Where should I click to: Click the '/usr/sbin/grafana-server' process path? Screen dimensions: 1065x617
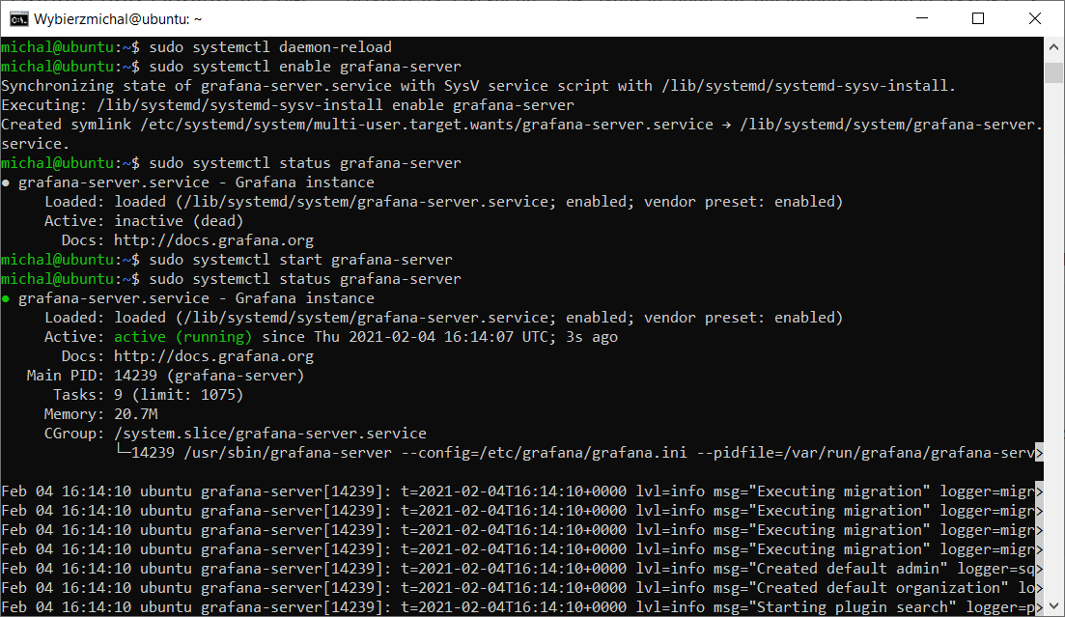point(288,453)
